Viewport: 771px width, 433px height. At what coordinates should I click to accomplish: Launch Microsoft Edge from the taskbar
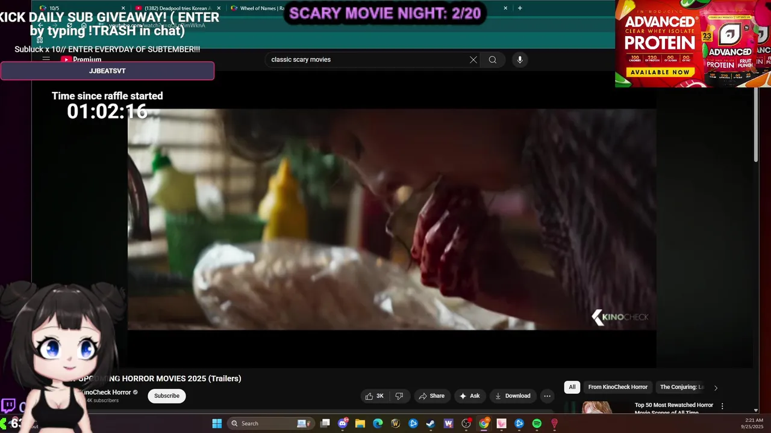point(378,423)
